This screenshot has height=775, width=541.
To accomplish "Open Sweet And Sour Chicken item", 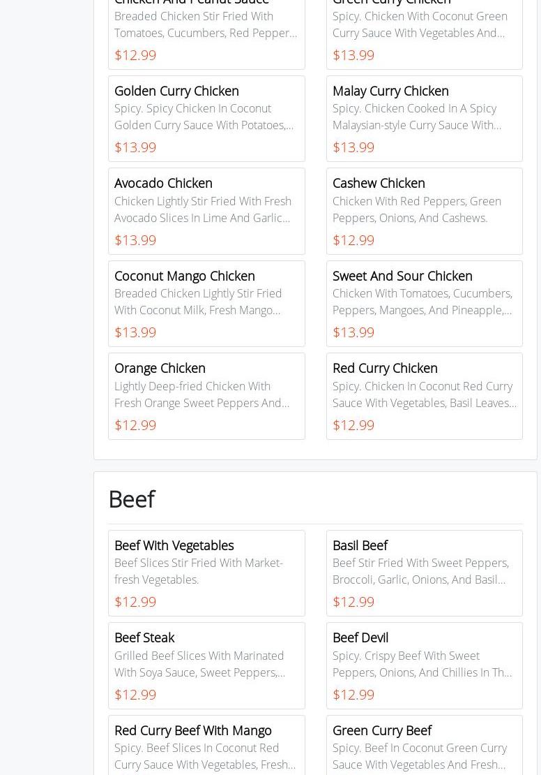I will click(402, 276).
